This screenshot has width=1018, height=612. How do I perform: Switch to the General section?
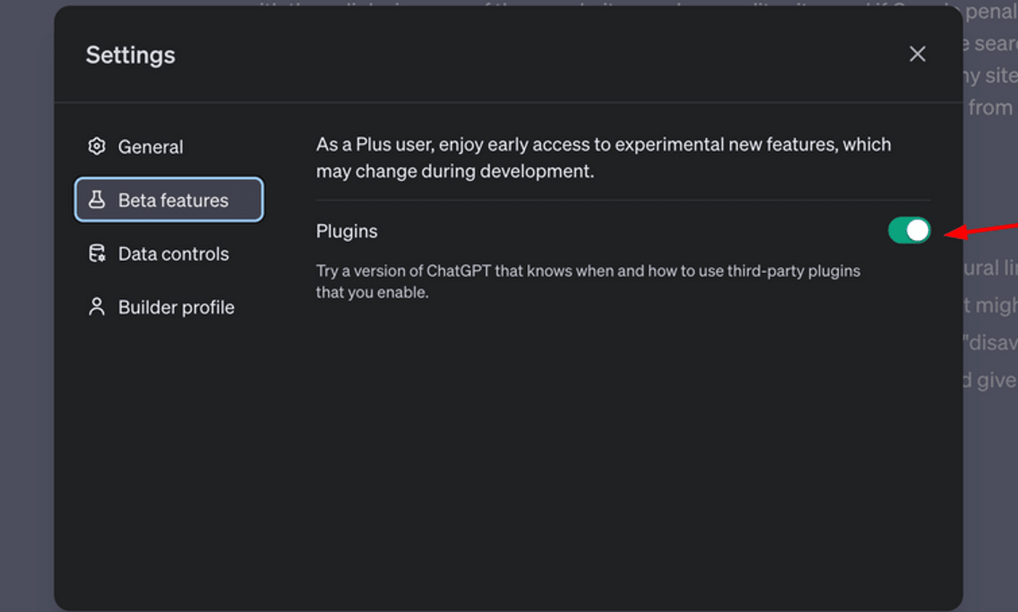tap(151, 146)
